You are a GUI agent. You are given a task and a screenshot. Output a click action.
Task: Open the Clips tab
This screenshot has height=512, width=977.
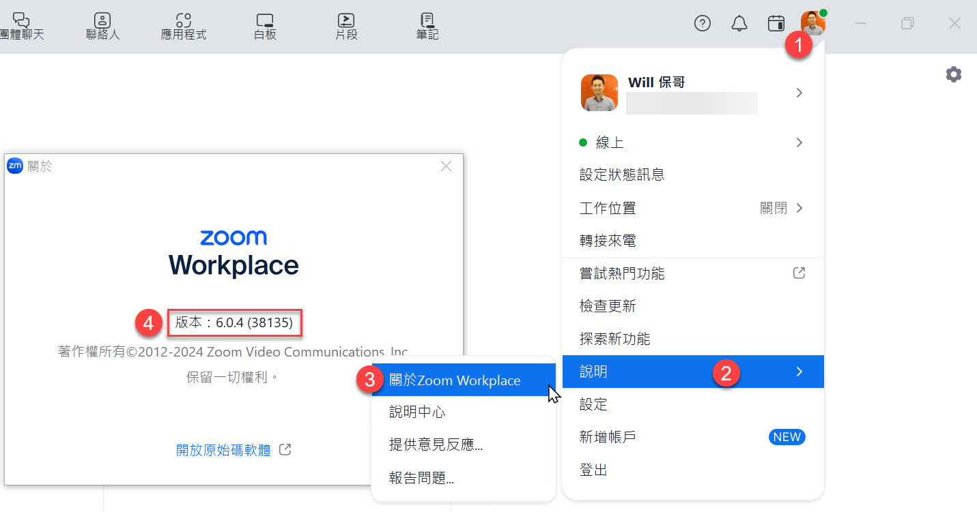click(x=346, y=27)
